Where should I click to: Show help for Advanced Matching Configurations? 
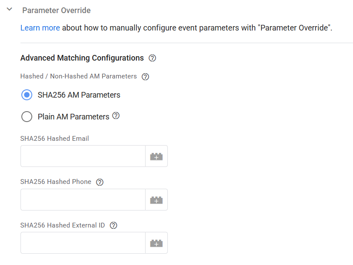[152, 58]
